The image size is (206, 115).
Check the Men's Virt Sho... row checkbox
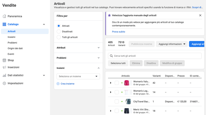pos(117,111)
